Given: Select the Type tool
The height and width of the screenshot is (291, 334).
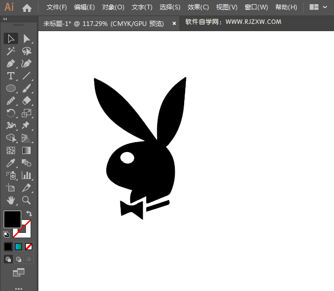Looking at the screenshot, I should click(x=11, y=76).
